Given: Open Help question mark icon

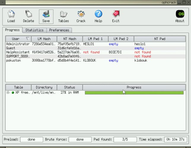Looking at the screenshot, I should tap(98, 14).
